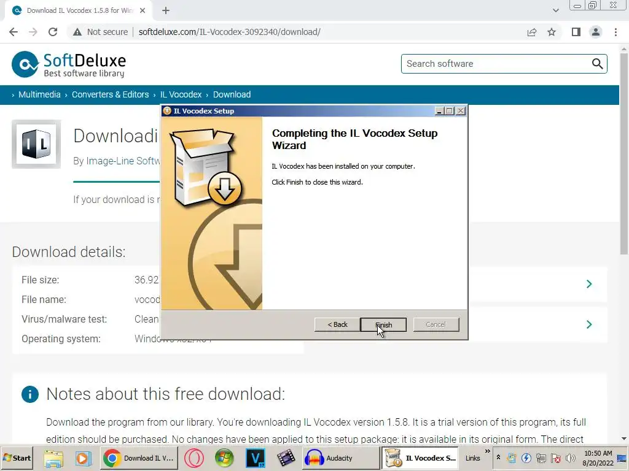
Task: Click the Action Center flag tray icon
Action: click(555, 458)
